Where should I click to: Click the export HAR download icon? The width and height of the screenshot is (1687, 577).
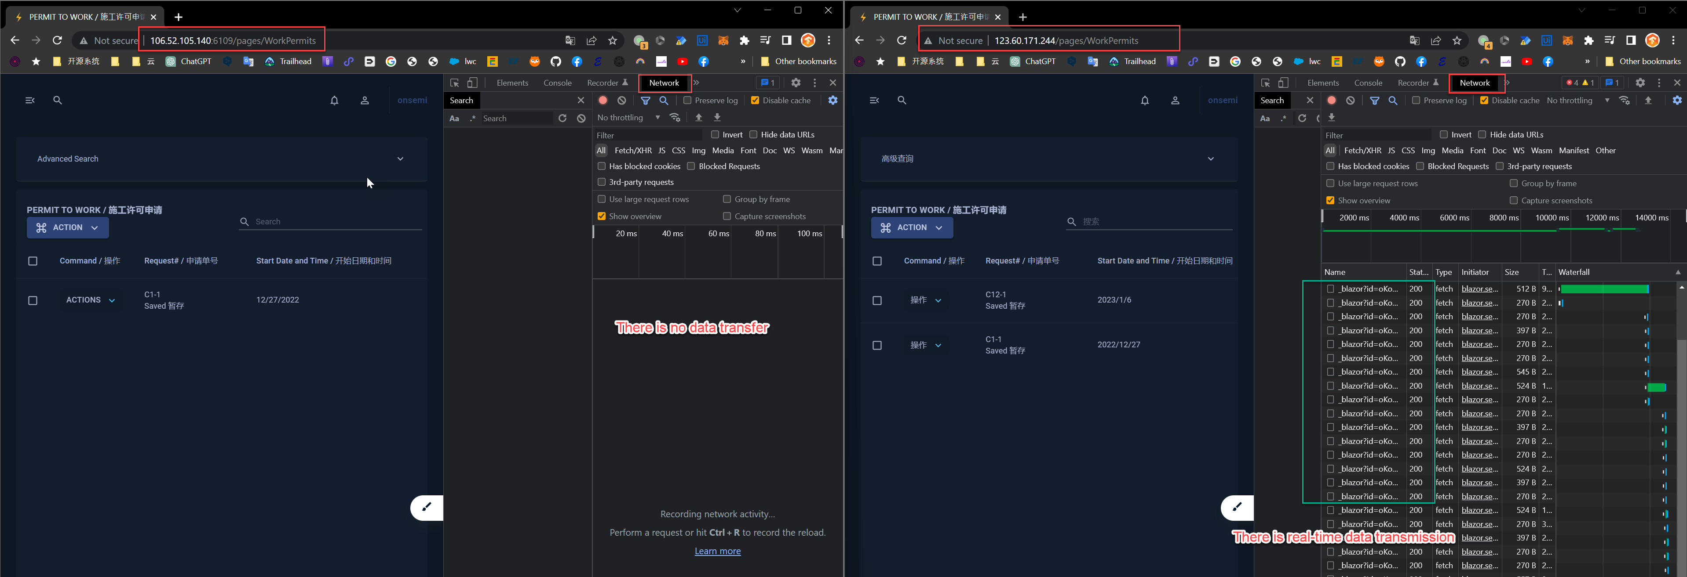click(717, 118)
